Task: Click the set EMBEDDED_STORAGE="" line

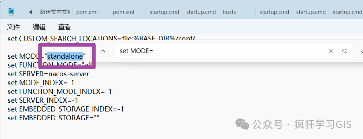Action: coord(53,118)
